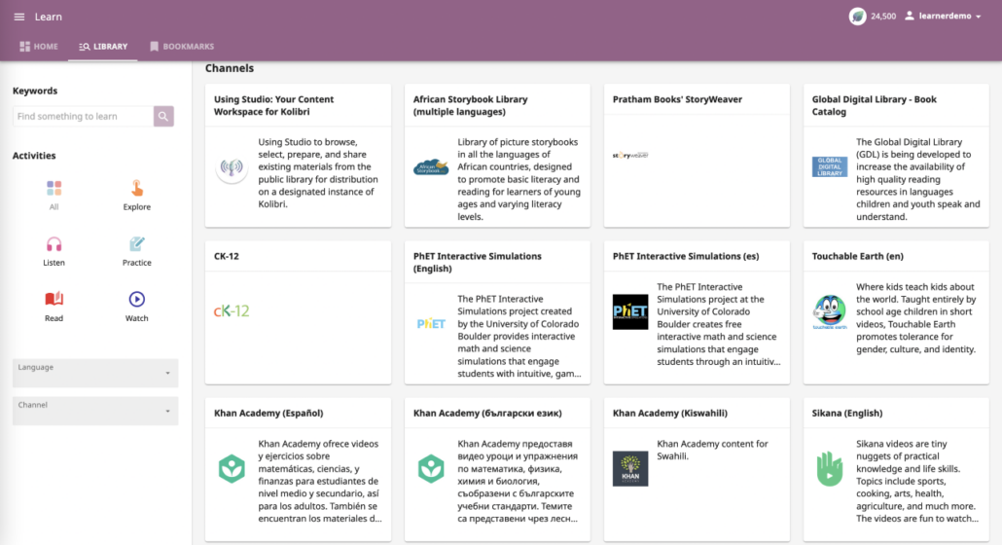Switch to the Library tab
Image resolution: width=1002 pixels, height=545 pixels.
tap(103, 47)
